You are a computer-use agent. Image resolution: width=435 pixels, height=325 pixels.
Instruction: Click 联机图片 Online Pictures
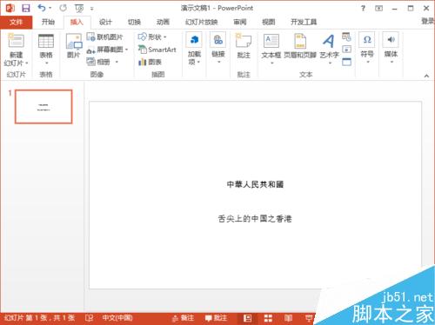click(104, 37)
